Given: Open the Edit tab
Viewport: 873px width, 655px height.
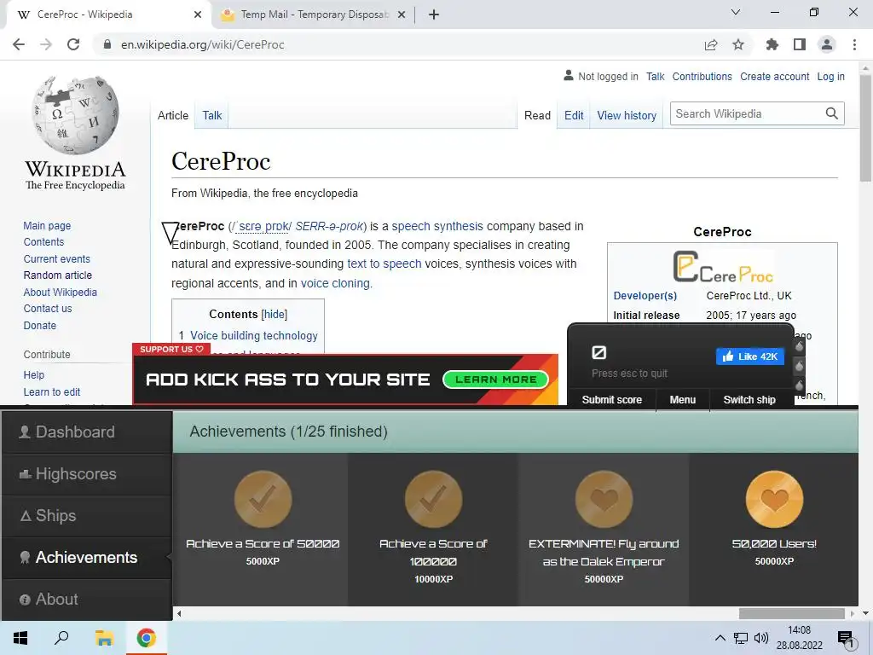Looking at the screenshot, I should [x=574, y=115].
